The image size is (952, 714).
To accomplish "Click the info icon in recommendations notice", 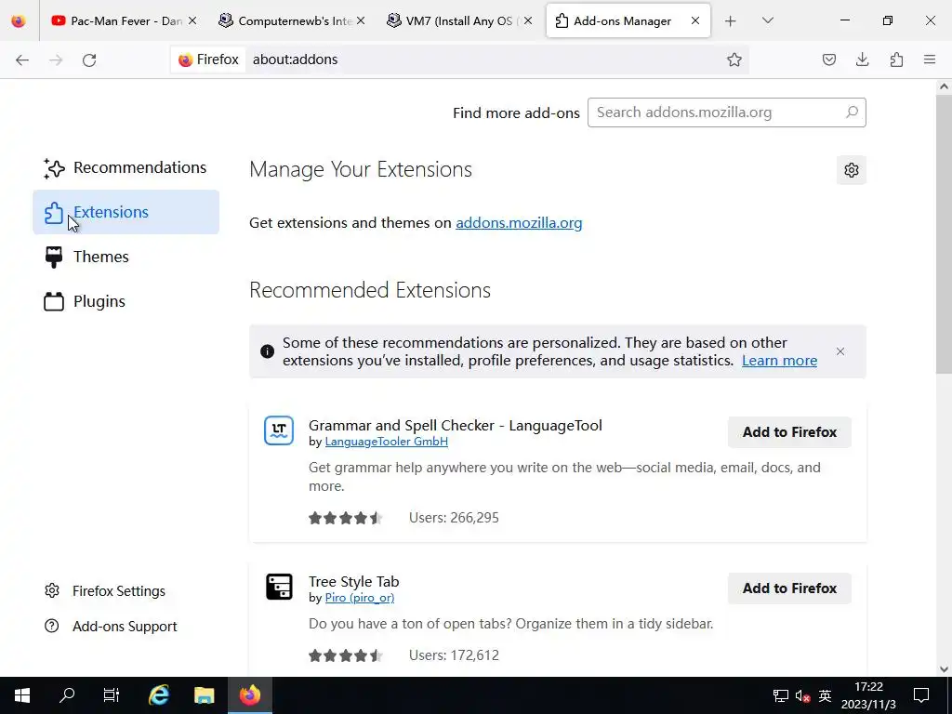I will [x=267, y=351].
